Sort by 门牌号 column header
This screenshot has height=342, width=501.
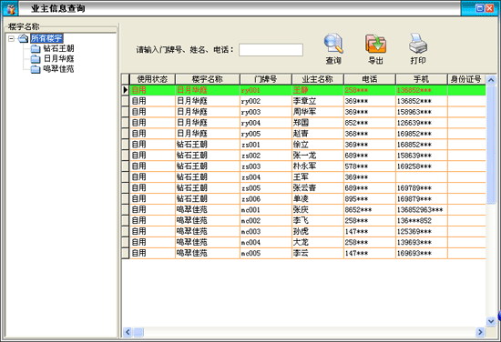pos(265,79)
